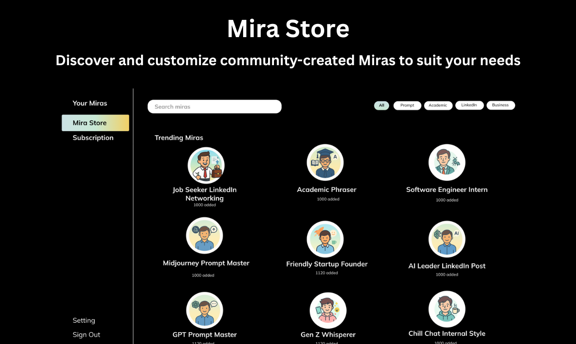Open the AI Leader LinkedIn Post Mira
This screenshot has height=344, width=576.
click(447, 239)
